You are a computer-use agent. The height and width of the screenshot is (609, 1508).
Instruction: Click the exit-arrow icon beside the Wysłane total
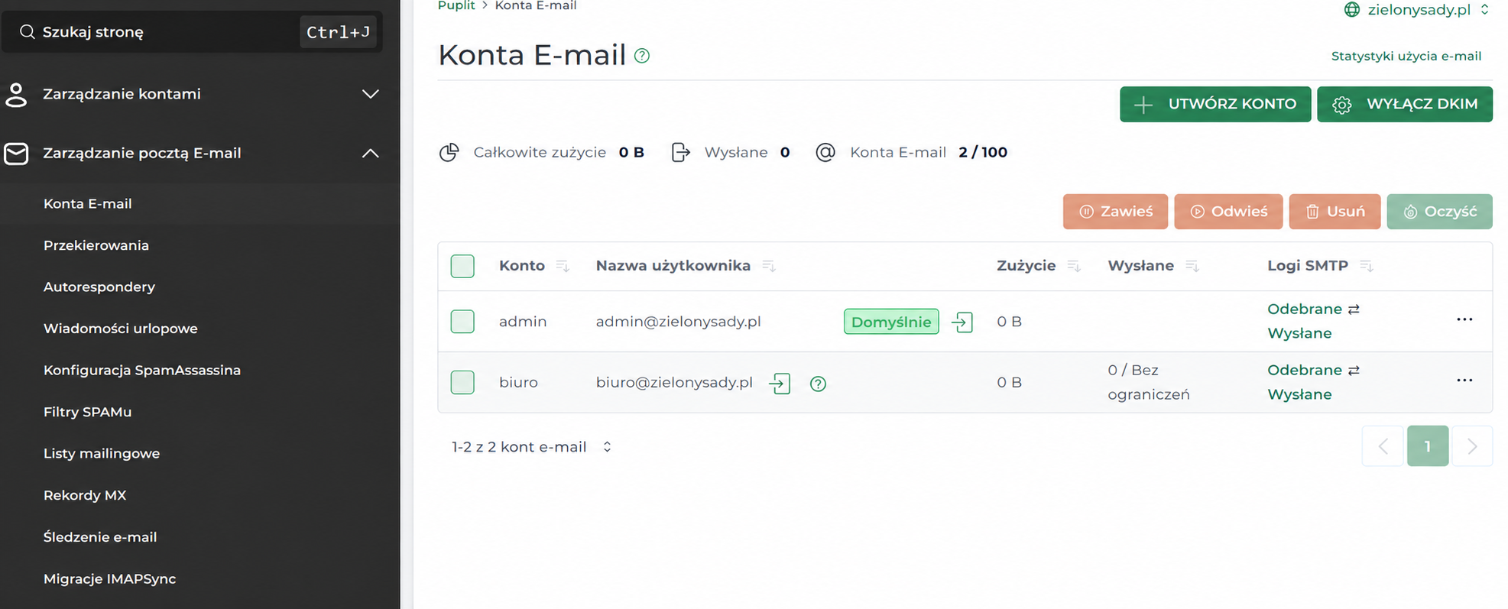680,152
